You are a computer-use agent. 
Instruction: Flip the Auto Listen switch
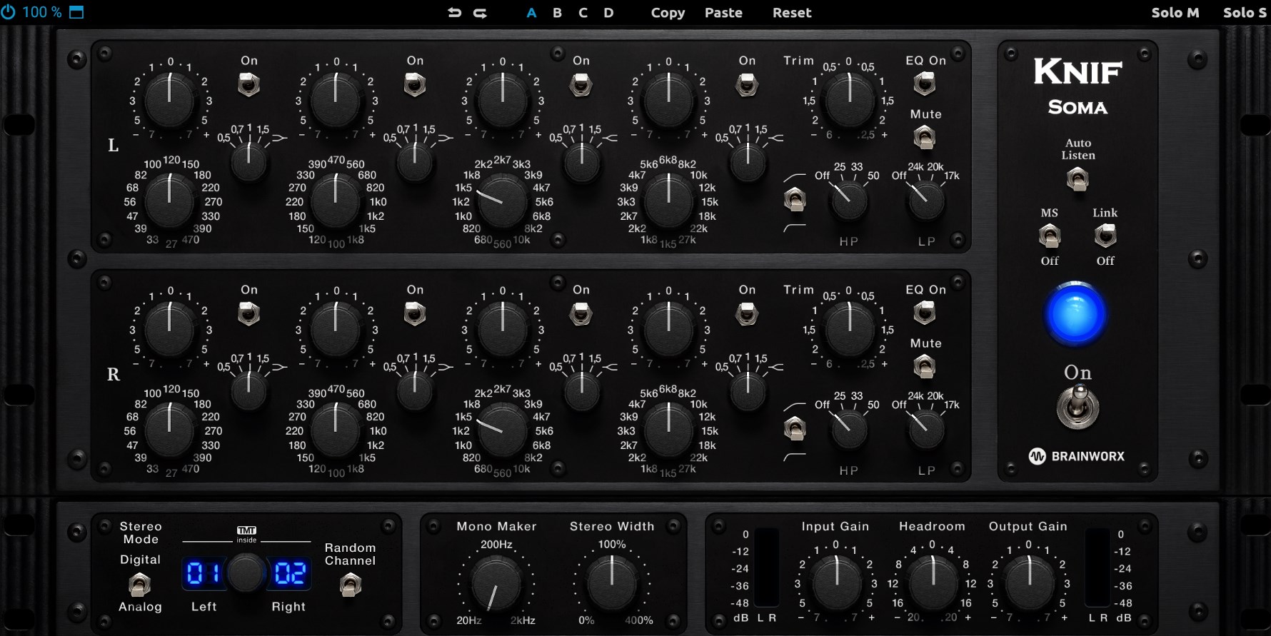pos(1077,178)
